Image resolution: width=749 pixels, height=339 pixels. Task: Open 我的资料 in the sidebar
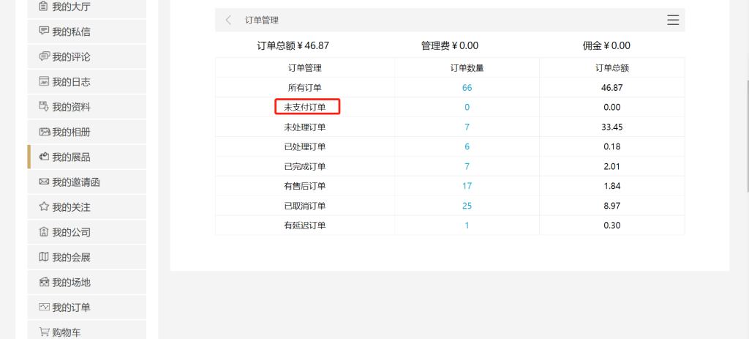(87, 107)
